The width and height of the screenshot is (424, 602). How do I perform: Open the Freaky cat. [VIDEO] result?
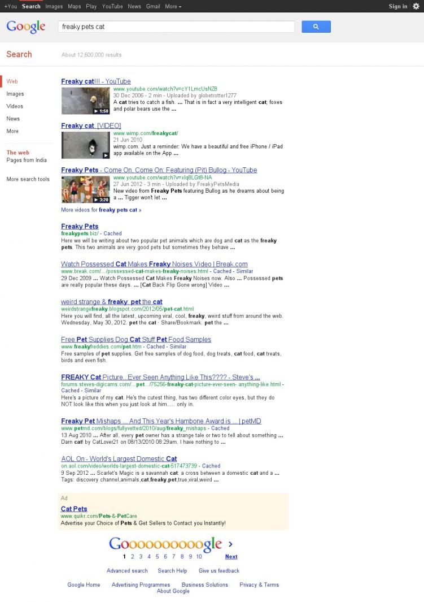tap(91, 125)
